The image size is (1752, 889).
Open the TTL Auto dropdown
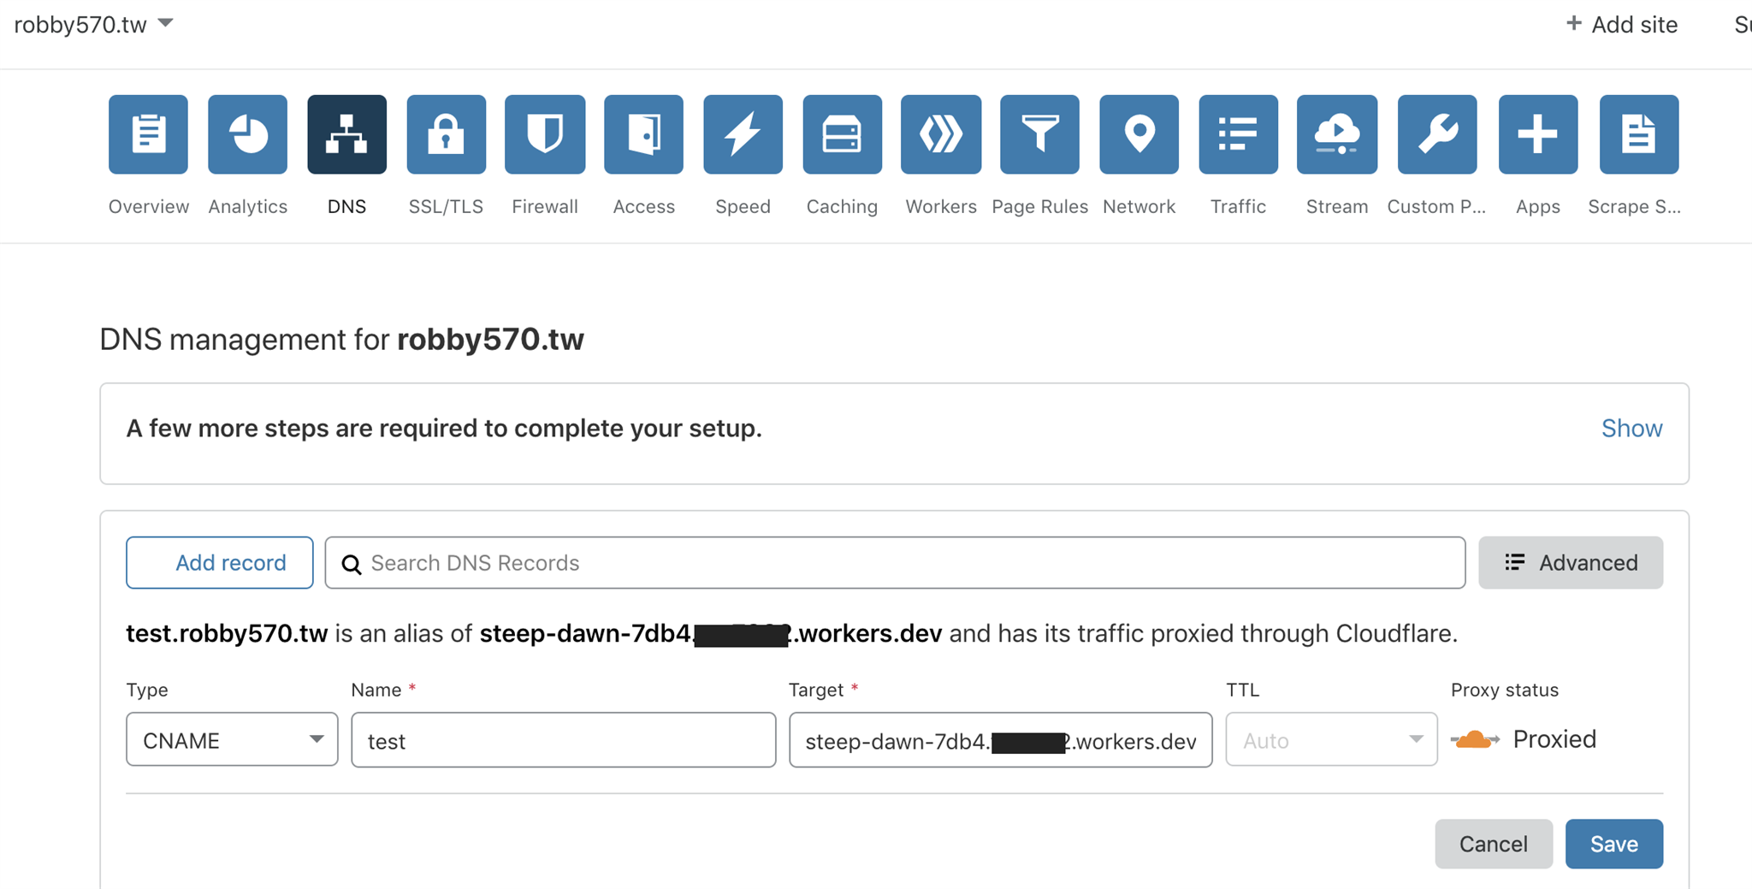click(x=1331, y=739)
